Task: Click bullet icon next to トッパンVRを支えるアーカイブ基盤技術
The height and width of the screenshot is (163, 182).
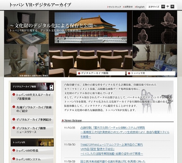Action: (x=14, y=95)
